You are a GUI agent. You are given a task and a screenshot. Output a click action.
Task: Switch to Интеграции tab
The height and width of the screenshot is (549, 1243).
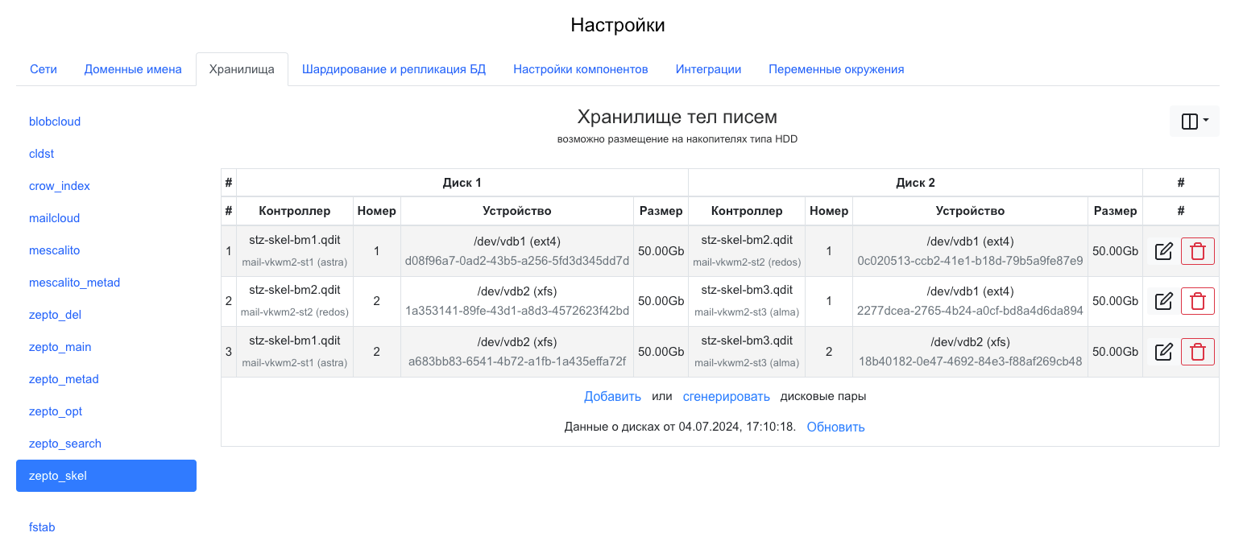click(x=708, y=69)
